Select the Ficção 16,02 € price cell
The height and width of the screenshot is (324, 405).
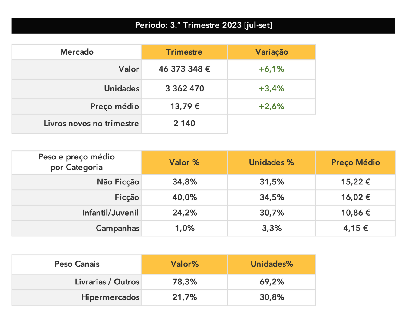[355, 197]
